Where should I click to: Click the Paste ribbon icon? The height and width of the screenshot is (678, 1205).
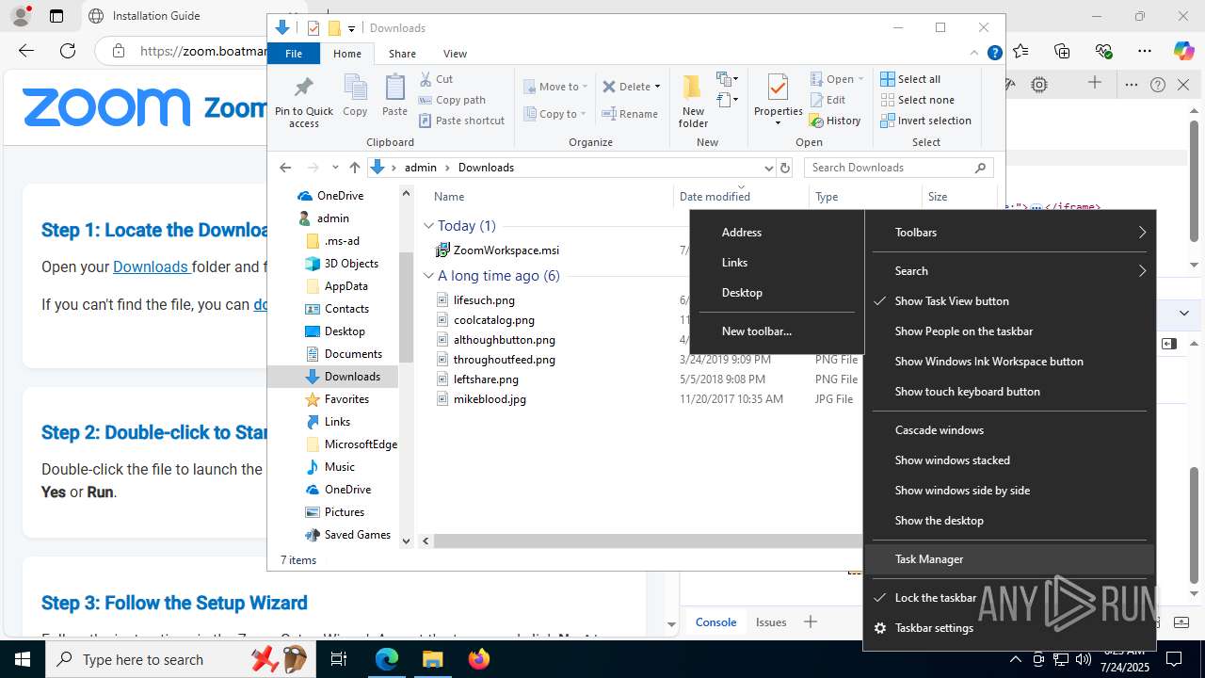tap(394, 96)
